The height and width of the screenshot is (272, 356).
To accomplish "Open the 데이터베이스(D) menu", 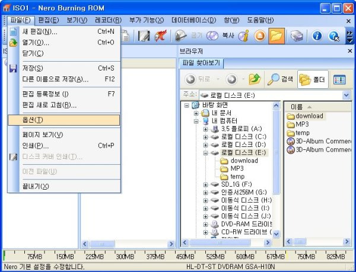I will point(193,20).
